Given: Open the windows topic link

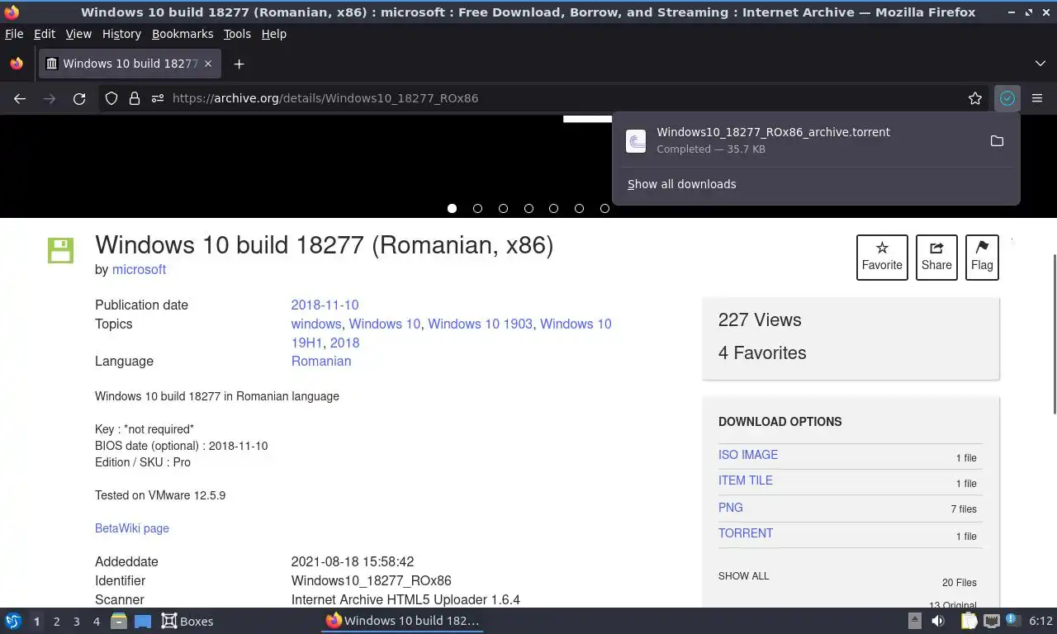Looking at the screenshot, I should coord(316,324).
